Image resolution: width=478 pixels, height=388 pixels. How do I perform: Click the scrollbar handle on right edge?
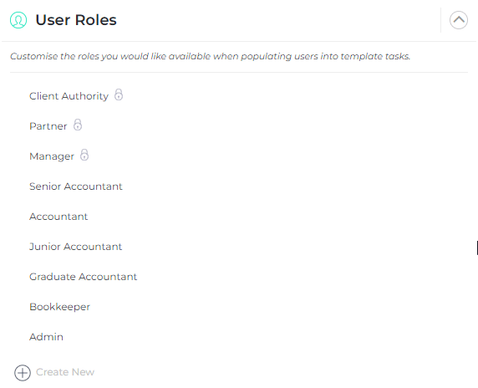477,248
